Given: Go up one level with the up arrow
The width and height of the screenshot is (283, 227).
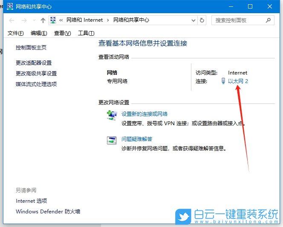Looking at the screenshot, I should [x=43, y=20].
